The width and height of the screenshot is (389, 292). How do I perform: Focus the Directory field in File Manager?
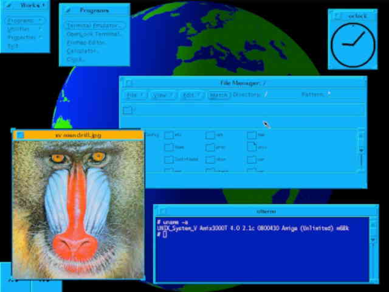[x=281, y=95]
